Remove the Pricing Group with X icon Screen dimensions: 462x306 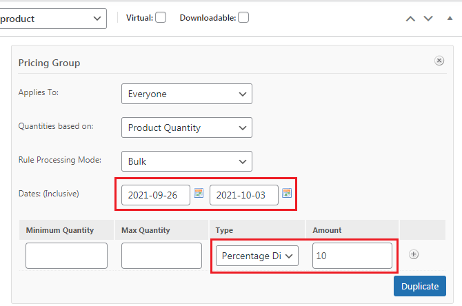click(439, 61)
